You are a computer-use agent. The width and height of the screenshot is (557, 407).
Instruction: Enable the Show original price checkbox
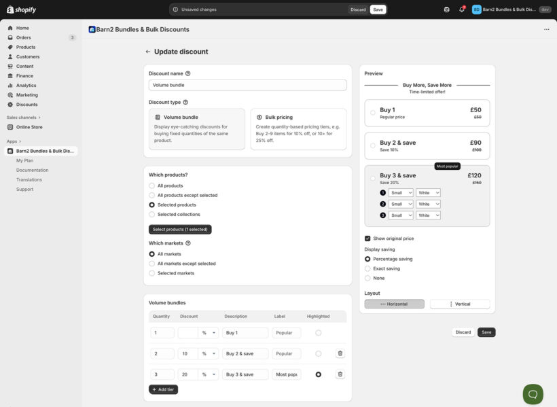[x=365, y=238]
